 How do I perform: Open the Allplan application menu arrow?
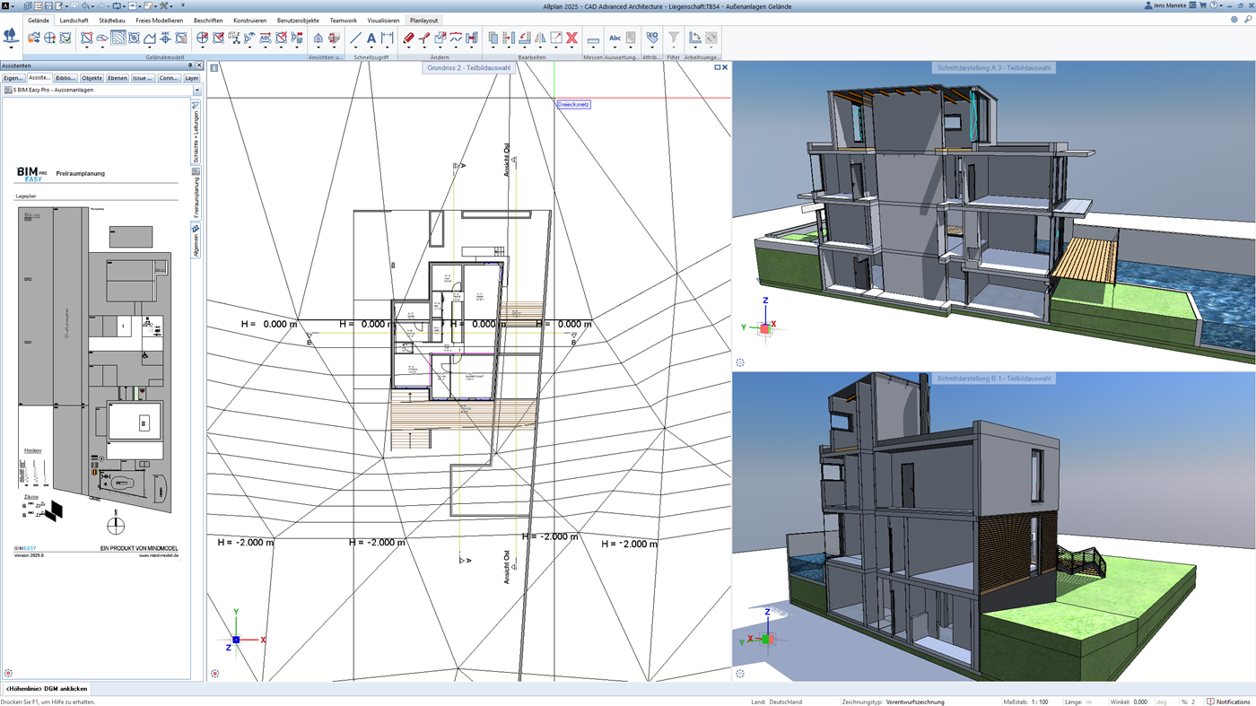tap(14, 5)
